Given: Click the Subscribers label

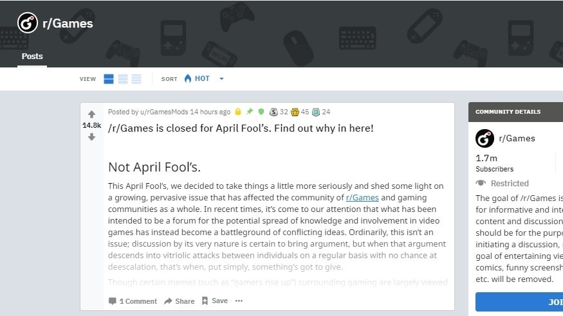Looking at the screenshot, I should (494, 169).
